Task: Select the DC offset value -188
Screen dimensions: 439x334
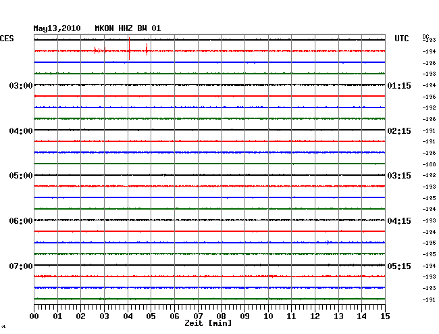Action: tap(429, 164)
